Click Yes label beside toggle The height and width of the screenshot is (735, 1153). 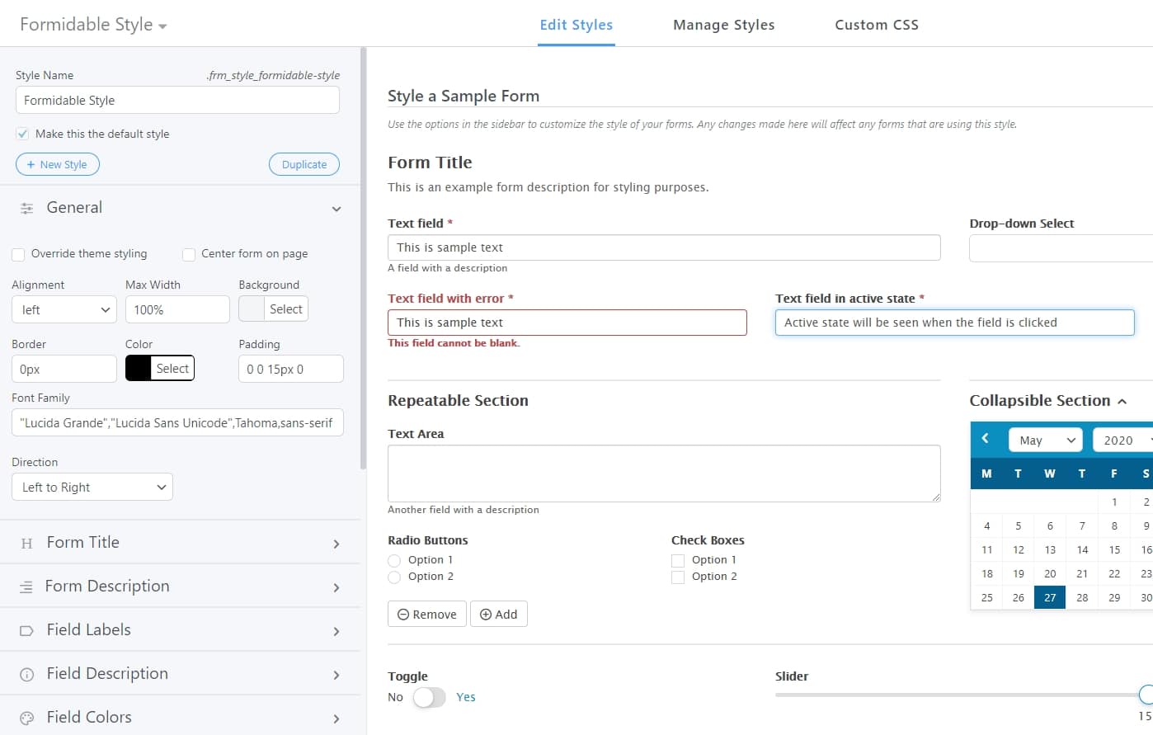click(x=466, y=698)
